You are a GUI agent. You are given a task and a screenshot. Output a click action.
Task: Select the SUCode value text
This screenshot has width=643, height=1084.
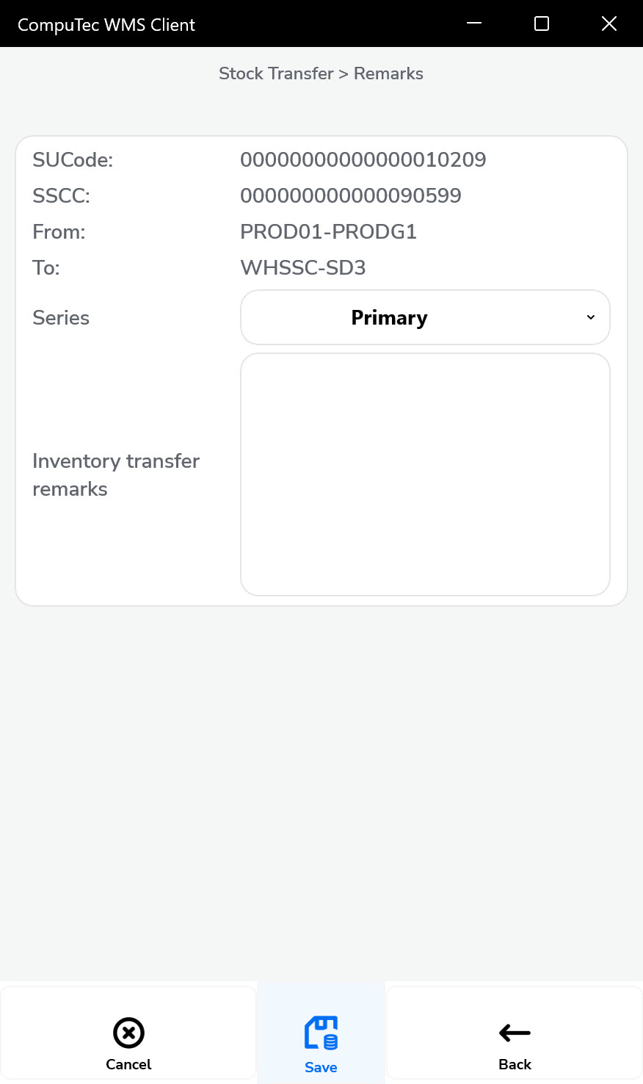tap(363, 159)
